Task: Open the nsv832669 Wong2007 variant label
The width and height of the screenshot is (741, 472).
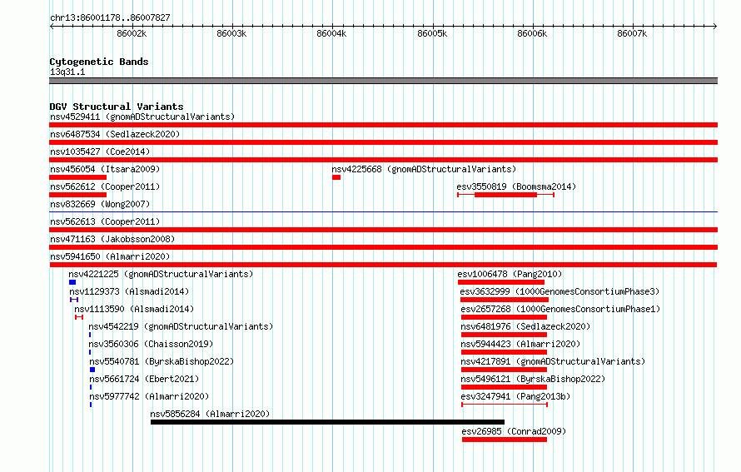Action: [100, 204]
